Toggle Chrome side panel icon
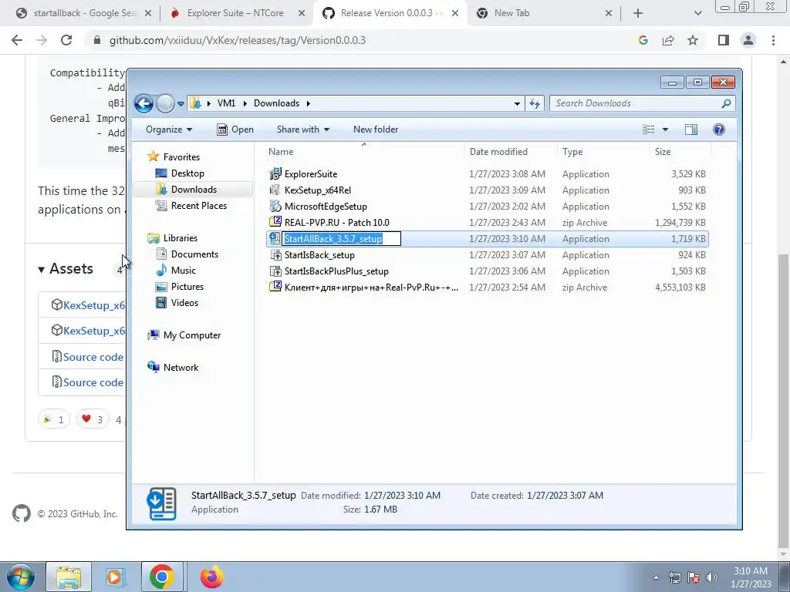This screenshot has width=790, height=592. [x=724, y=40]
